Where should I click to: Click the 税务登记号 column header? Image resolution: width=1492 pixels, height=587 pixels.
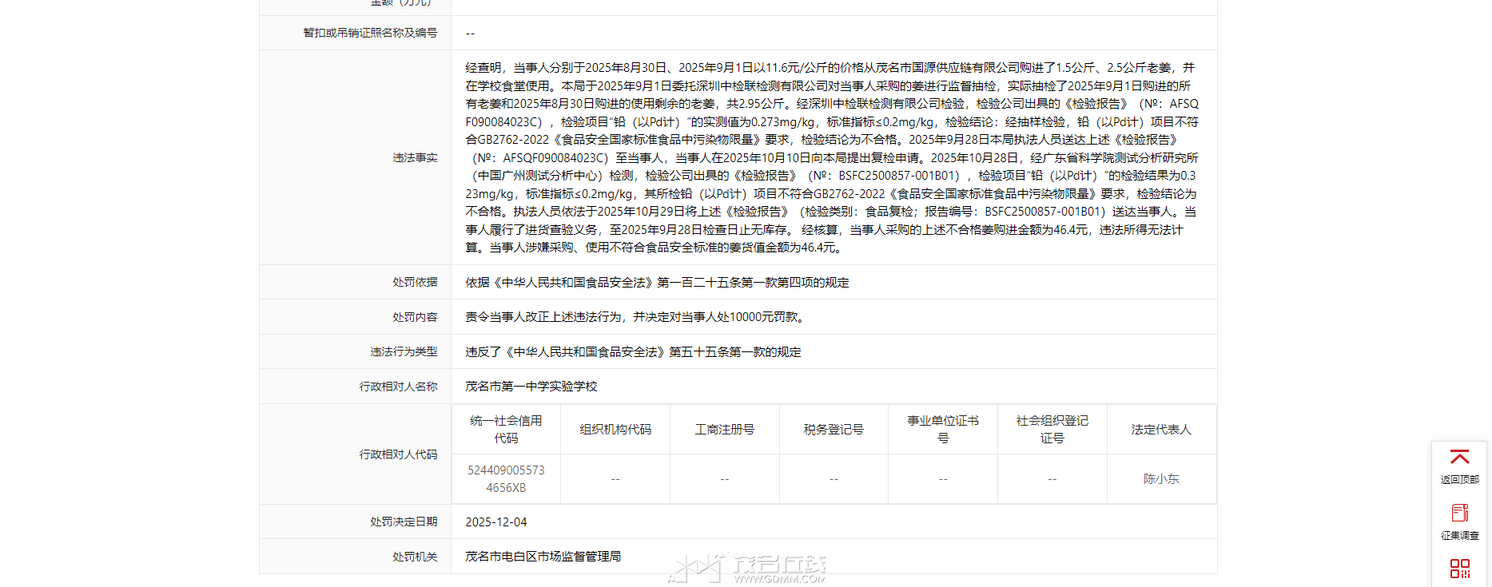834,430
